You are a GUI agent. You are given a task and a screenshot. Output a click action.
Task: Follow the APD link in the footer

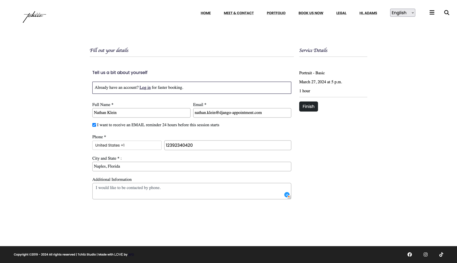131,255
